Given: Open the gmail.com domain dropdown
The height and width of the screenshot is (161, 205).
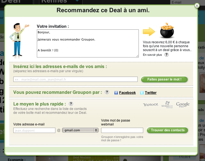Looking at the screenshot, I should pos(80,130).
